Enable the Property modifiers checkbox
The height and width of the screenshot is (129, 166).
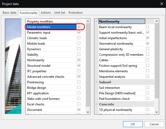pyautogui.click(x=79, y=21)
